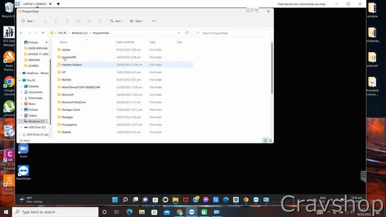Open Edge on the local Windows 10 taskbar

129,212
